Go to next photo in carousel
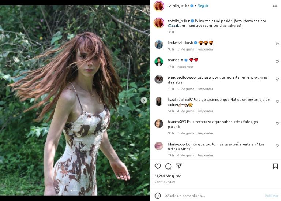281x201 pixels. (144, 100)
